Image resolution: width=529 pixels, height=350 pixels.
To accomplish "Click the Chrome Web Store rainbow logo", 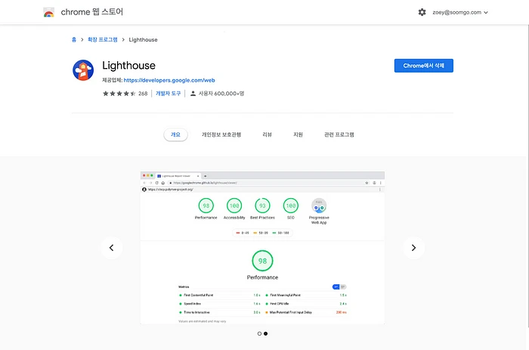I will point(48,12).
